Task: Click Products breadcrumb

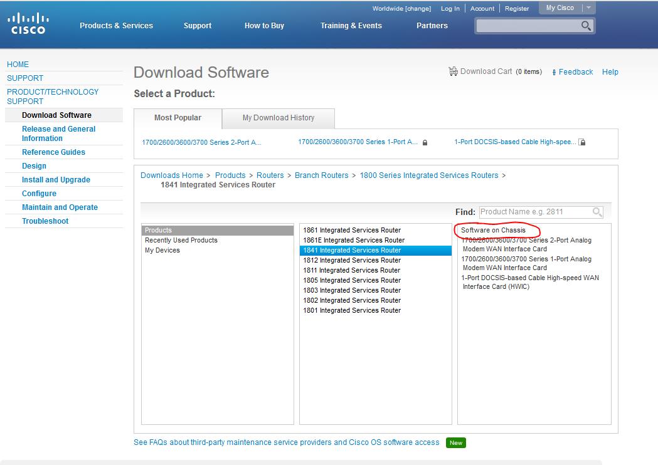Action: point(230,175)
